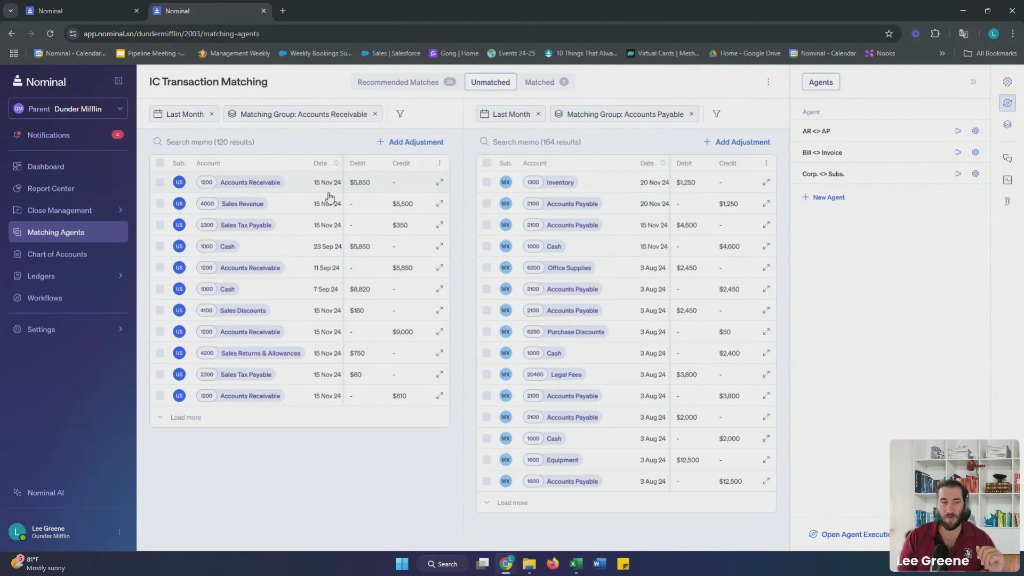The height and width of the screenshot is (576, 1024).
Task: Open the Dashboard page
Action: tap(68, 166)
